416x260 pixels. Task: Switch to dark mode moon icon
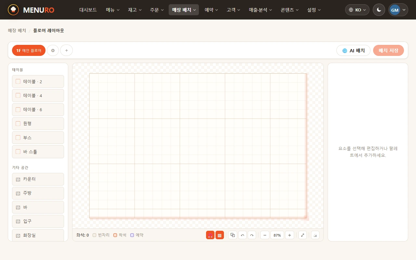click(x=379, y=10)
